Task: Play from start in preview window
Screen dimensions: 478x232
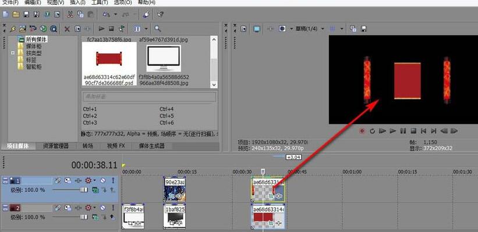Action: (383, 131)
